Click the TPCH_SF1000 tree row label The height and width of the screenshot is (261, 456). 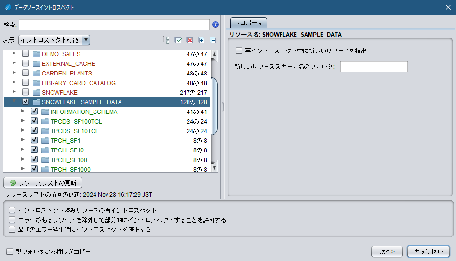tap(70, 169)
